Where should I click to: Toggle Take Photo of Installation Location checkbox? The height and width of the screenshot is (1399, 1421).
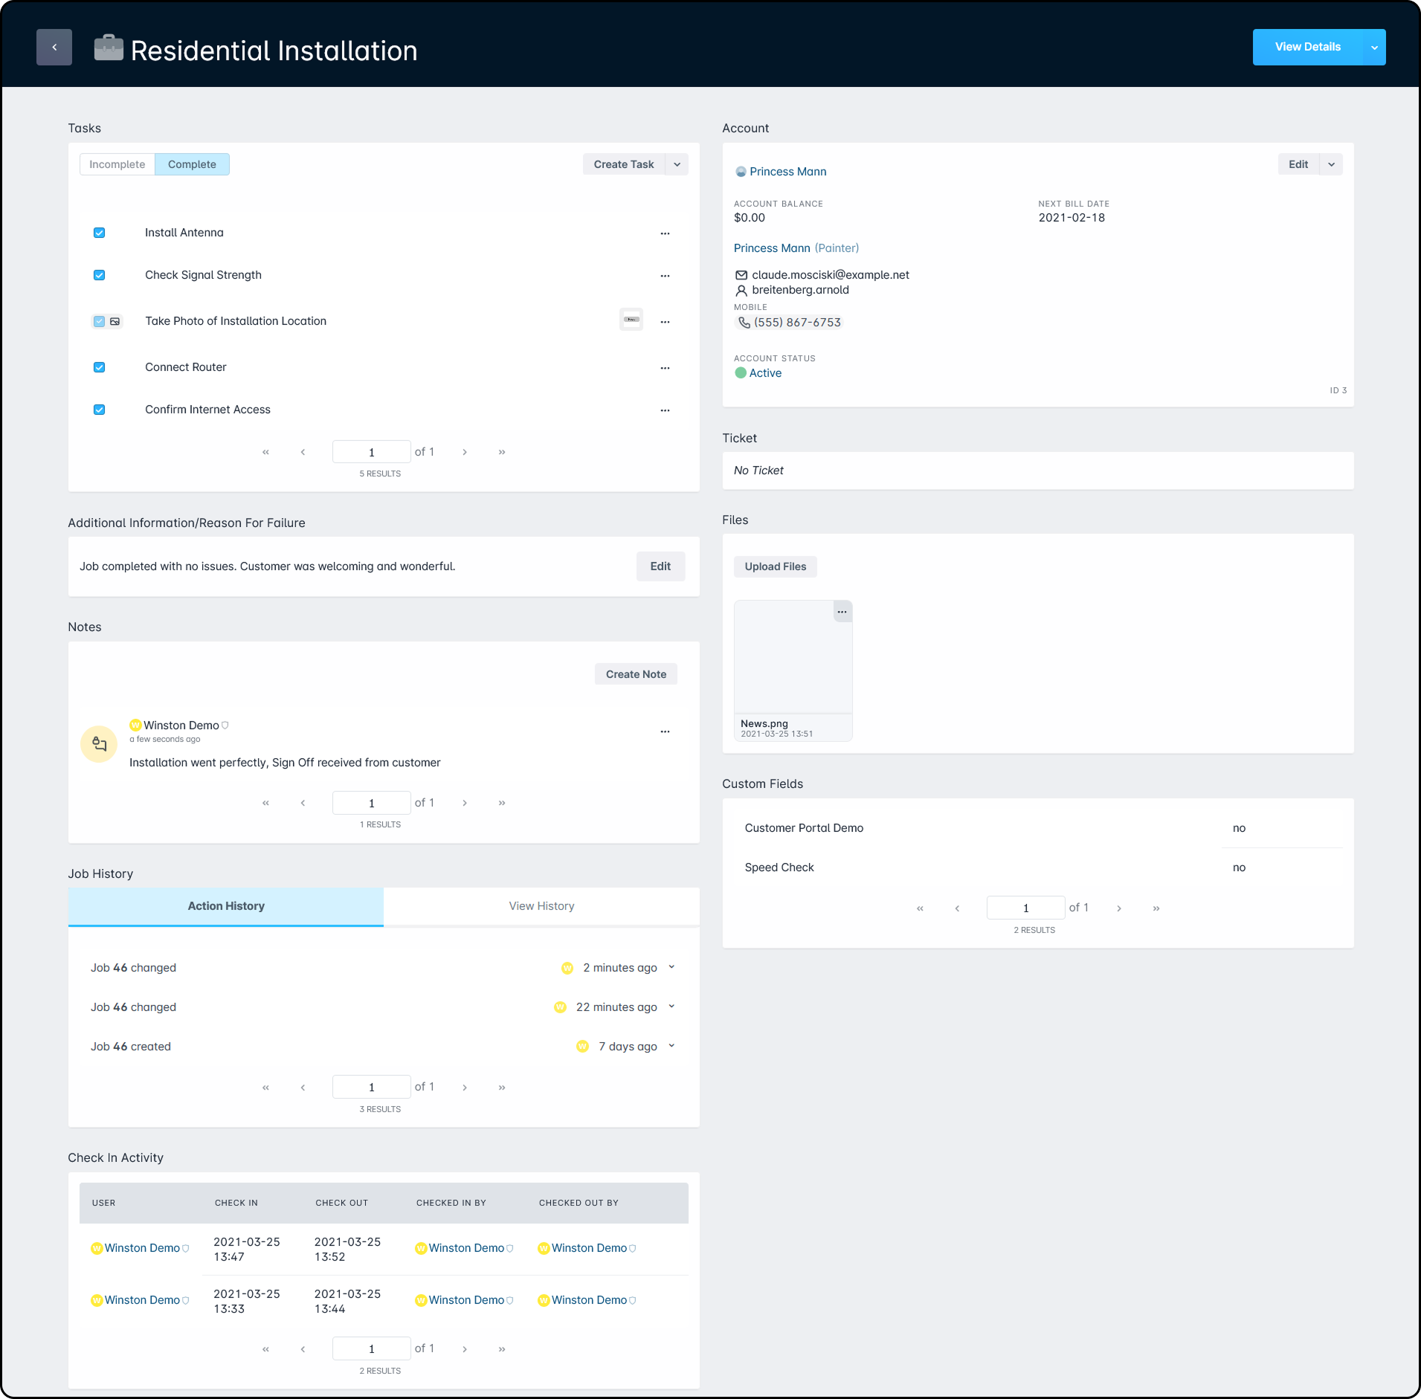point(99,322)
